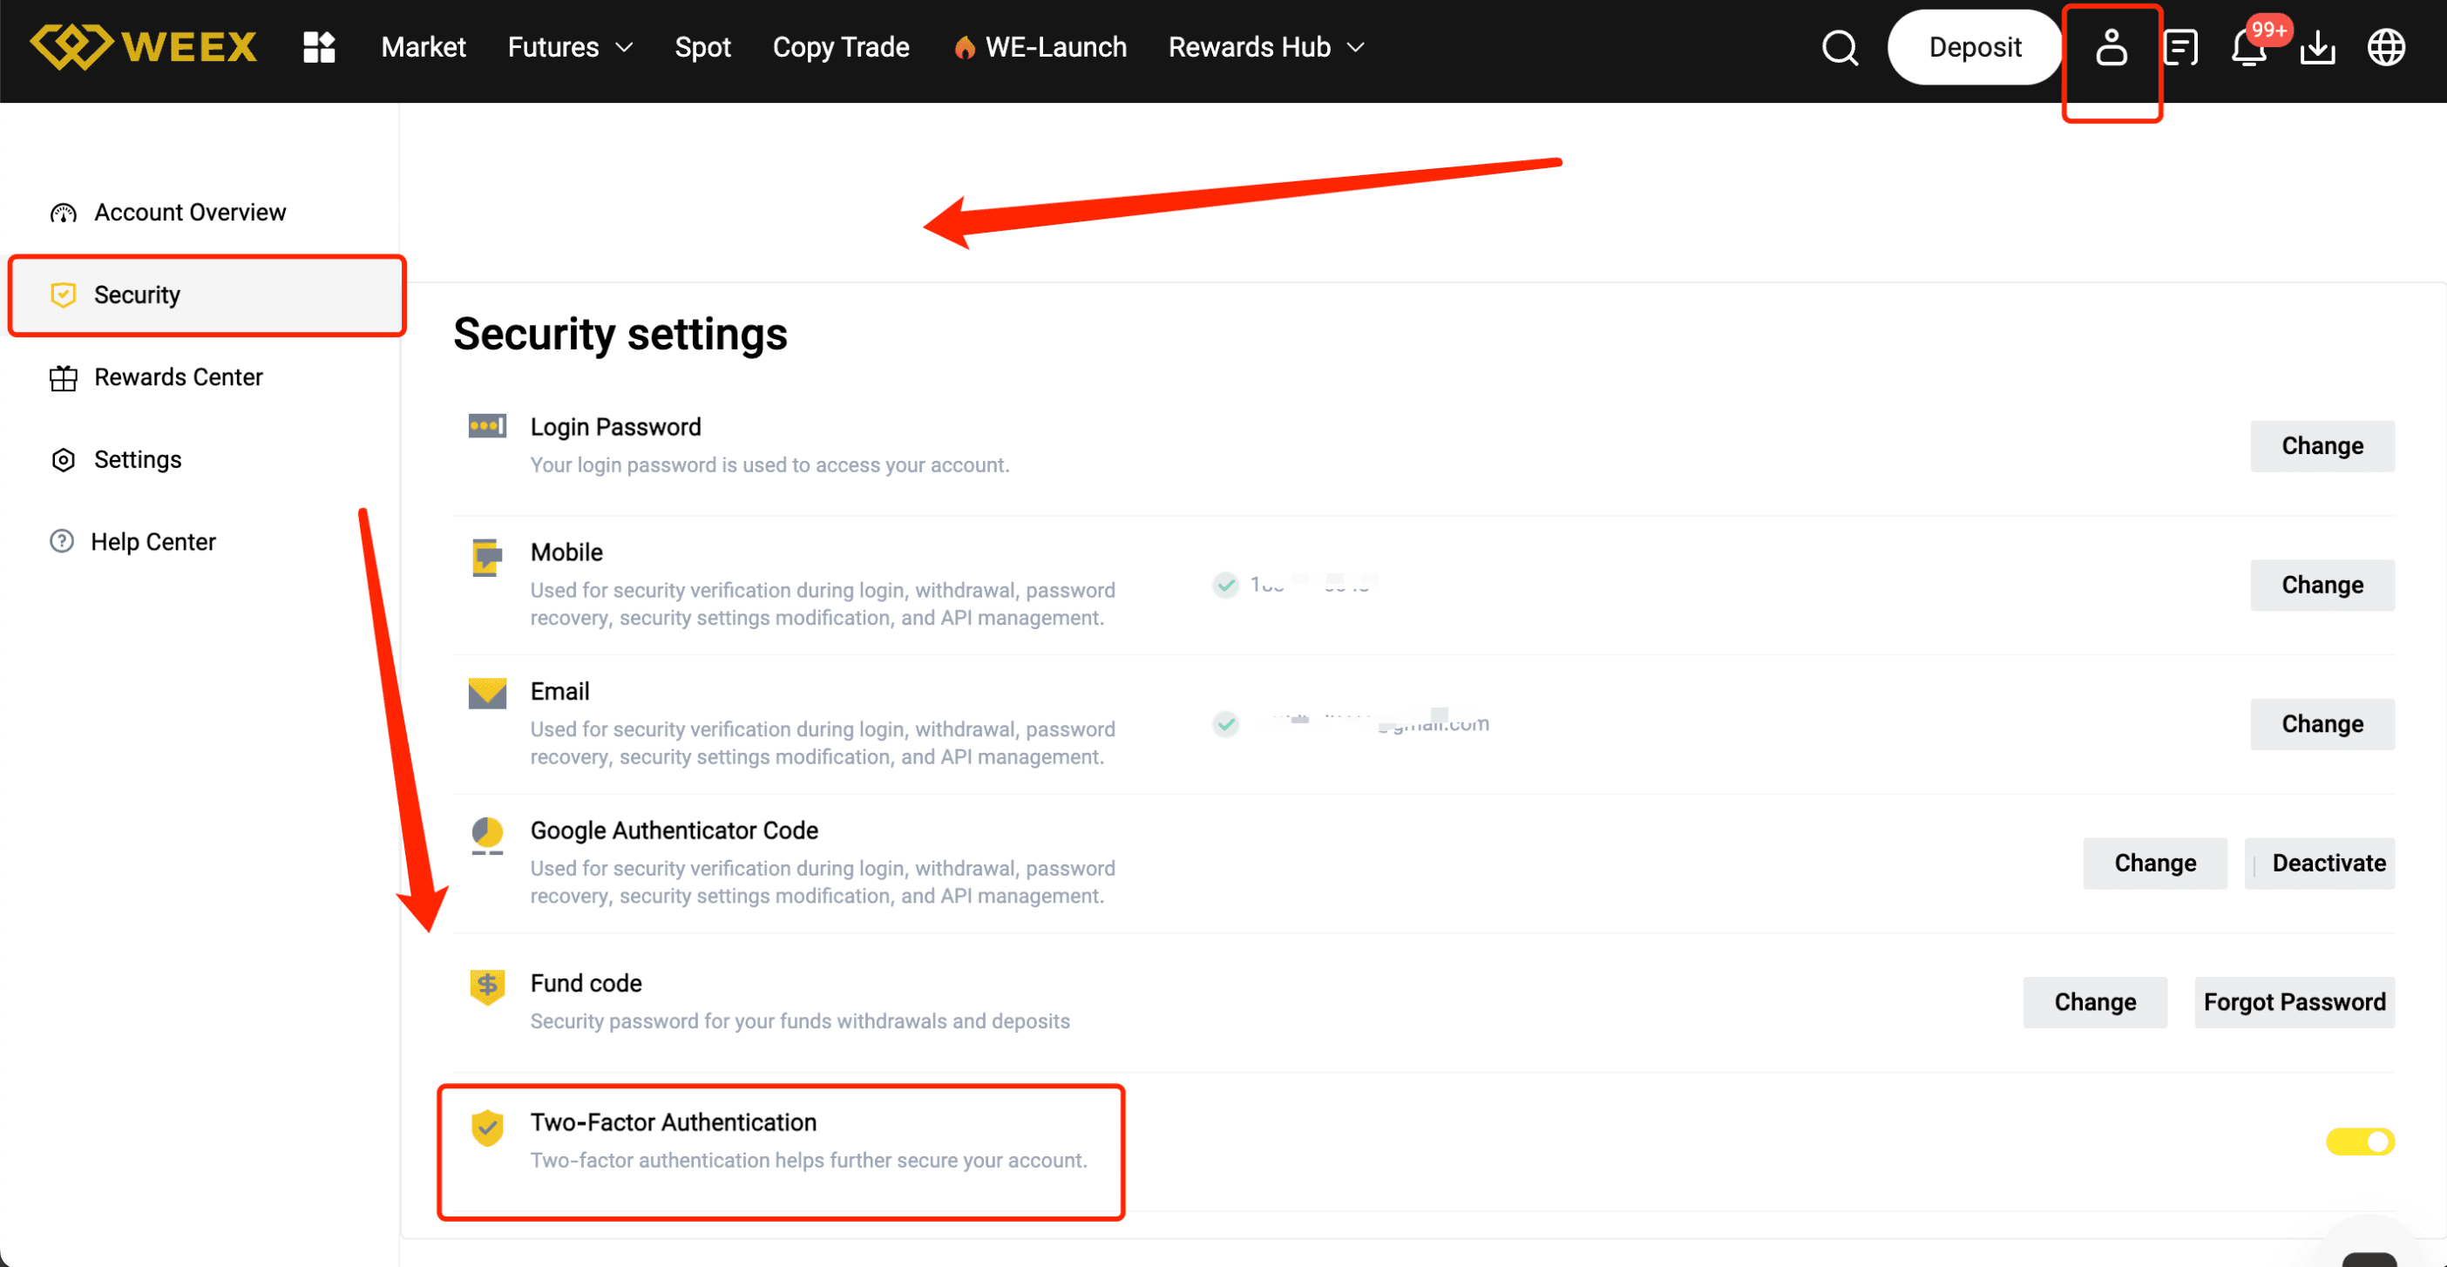Click the app download icon
Screen dimensions: 2447x1267
click(2317, 46)
